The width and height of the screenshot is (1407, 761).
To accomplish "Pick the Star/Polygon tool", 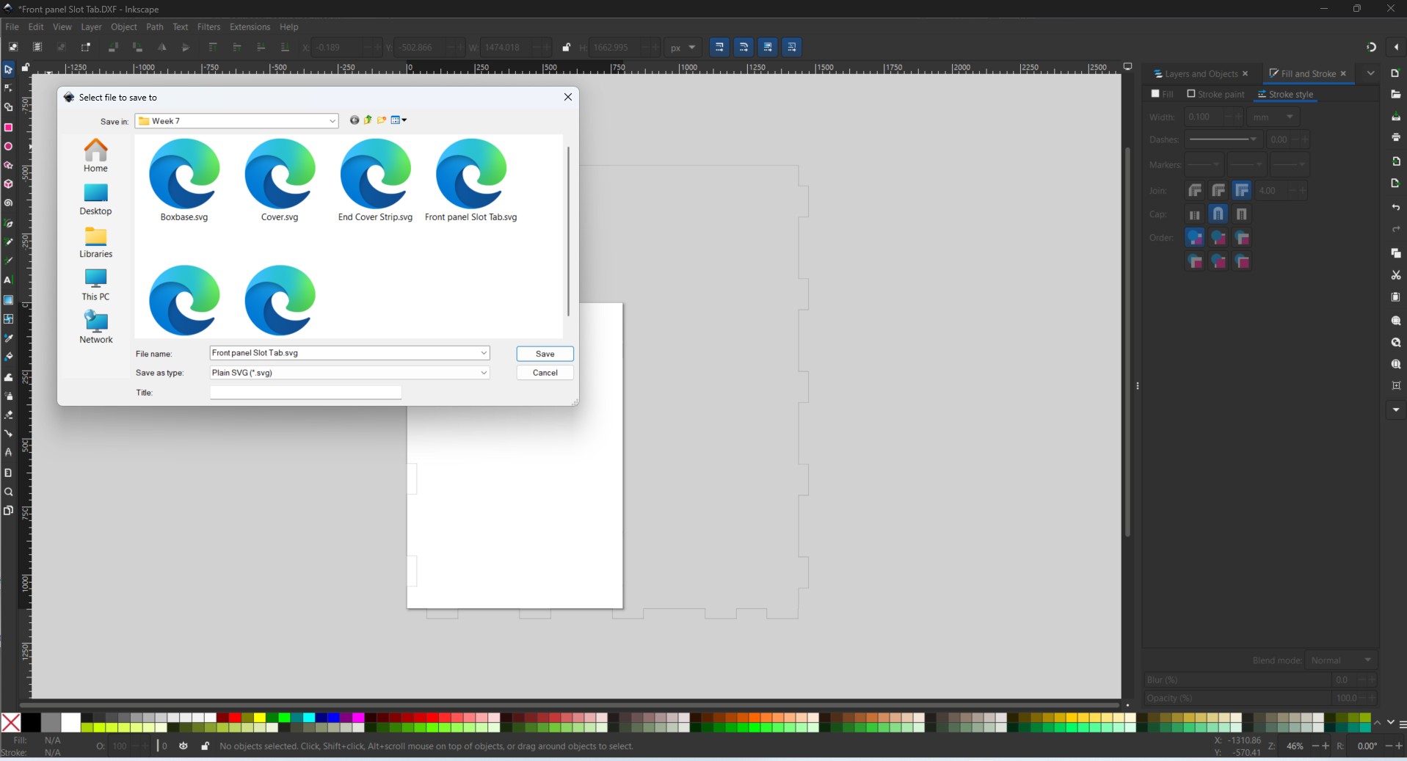I will point(9,166).
